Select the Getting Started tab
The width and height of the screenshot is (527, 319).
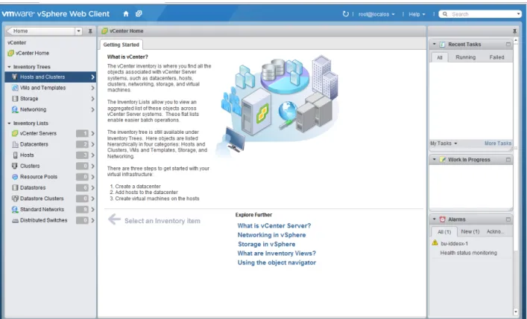tap(121, 45)
